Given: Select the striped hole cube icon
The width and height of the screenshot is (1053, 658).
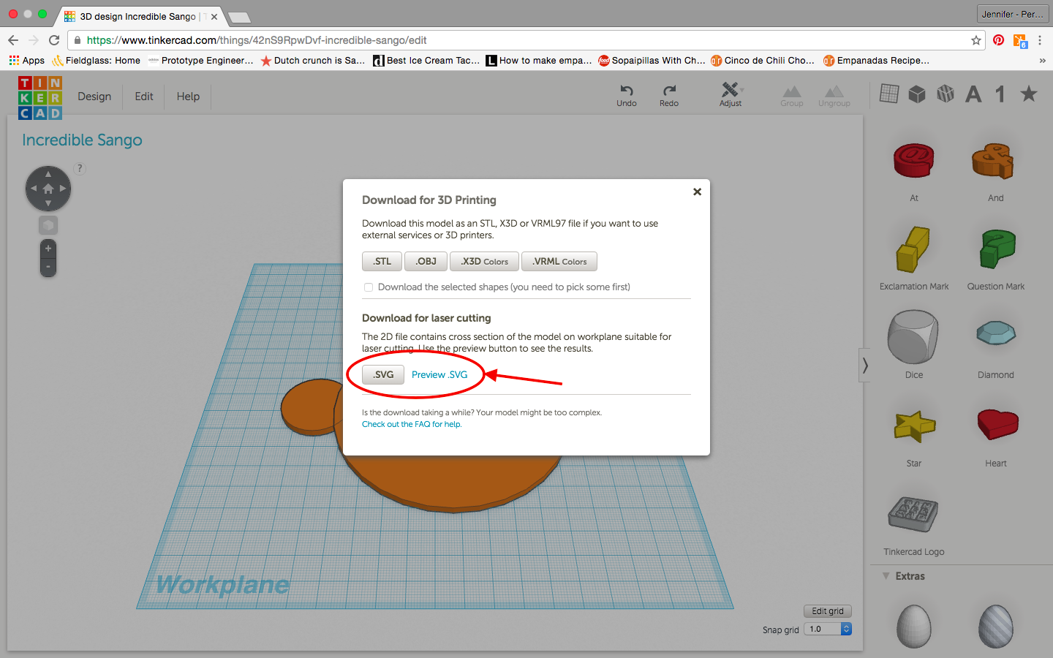Looking at the screenshot, I should 946,94.
